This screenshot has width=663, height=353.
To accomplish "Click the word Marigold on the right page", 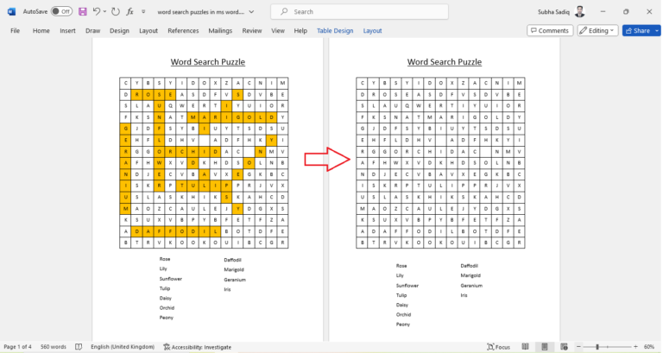I will (470, 275).
